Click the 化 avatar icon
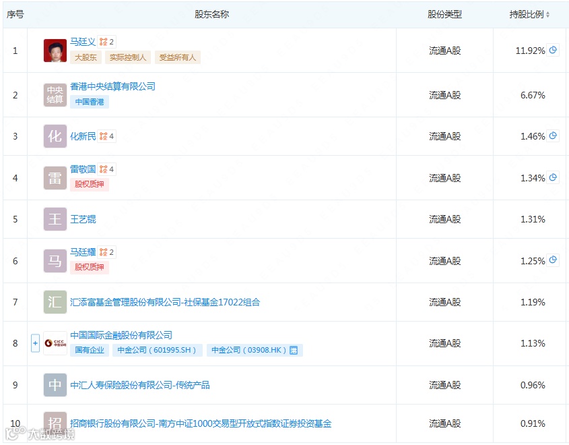 [x=55, y=136]
